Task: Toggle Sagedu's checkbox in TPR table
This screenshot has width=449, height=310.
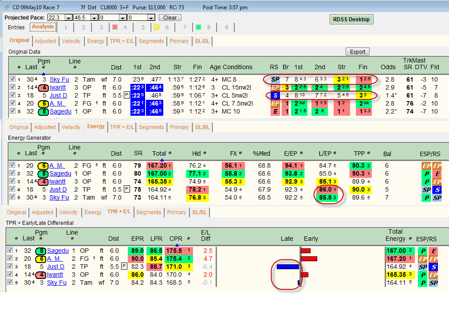Action: [x=10, y=250]
